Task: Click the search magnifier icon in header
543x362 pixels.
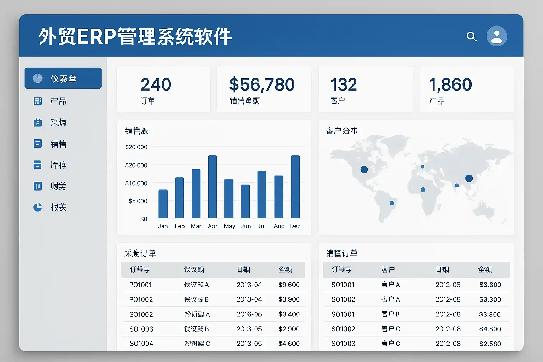Action: point(472,36)
